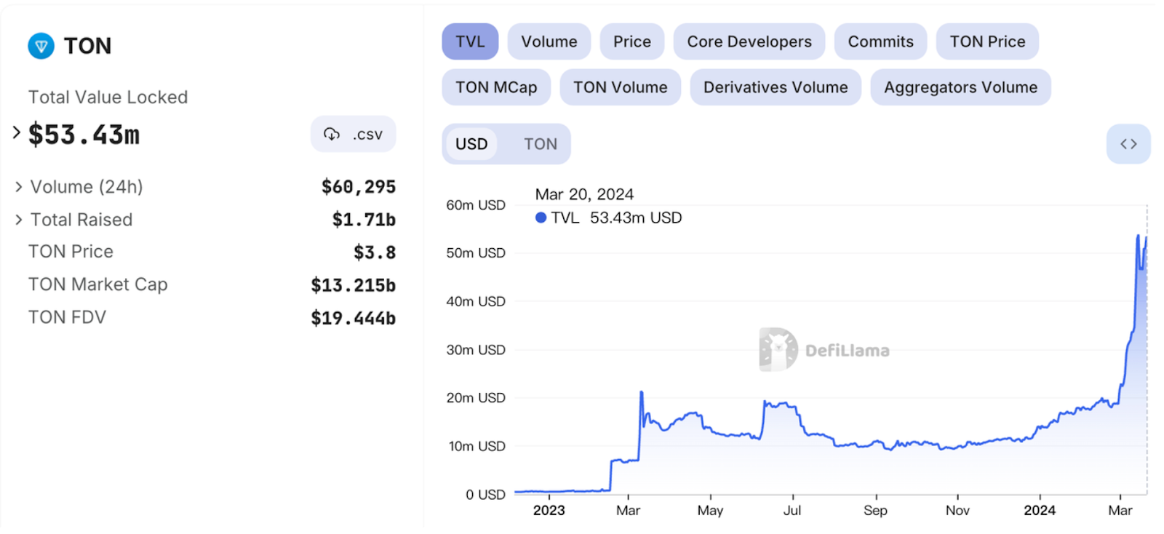Click the 20m USD y-axis label
This screenshot has width=1164, height=534.
[x=476, y=398]
